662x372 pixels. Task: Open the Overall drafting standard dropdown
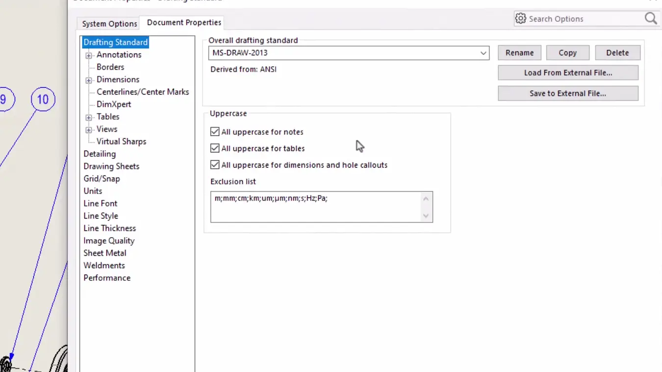pyautogui.click(x=483, y=53)
